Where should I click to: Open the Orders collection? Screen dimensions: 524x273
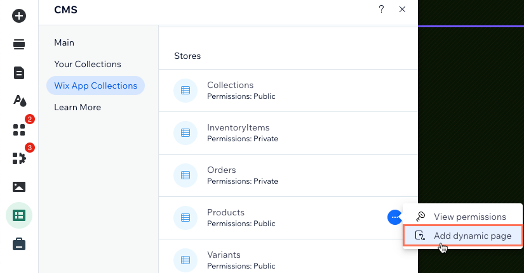coord(288,175)
